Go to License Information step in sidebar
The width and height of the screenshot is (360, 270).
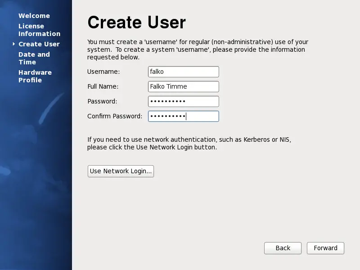39,30
